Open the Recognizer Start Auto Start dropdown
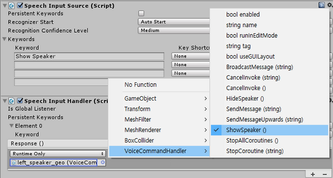Viewport: 333px width, 178px height. point(174,22)
